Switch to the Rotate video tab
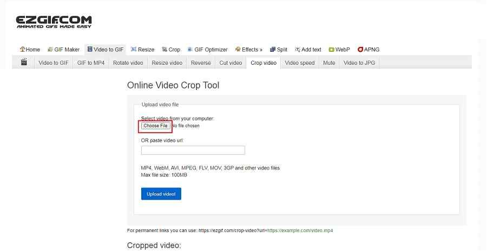 point(128,63)
